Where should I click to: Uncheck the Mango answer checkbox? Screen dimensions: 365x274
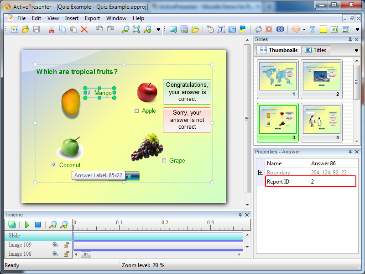(x=89, y=93)
